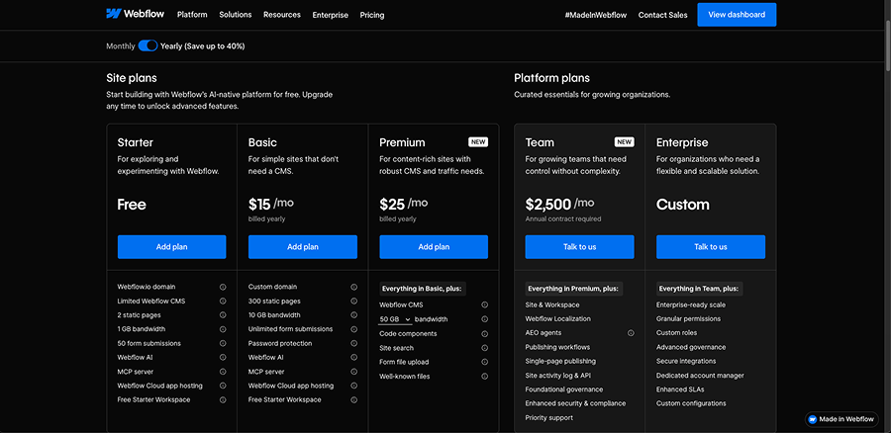Screen dimensions: 891x433
Task: Show info for Starter plan Free Starter Workspace
Action: [x=223, y=400]
